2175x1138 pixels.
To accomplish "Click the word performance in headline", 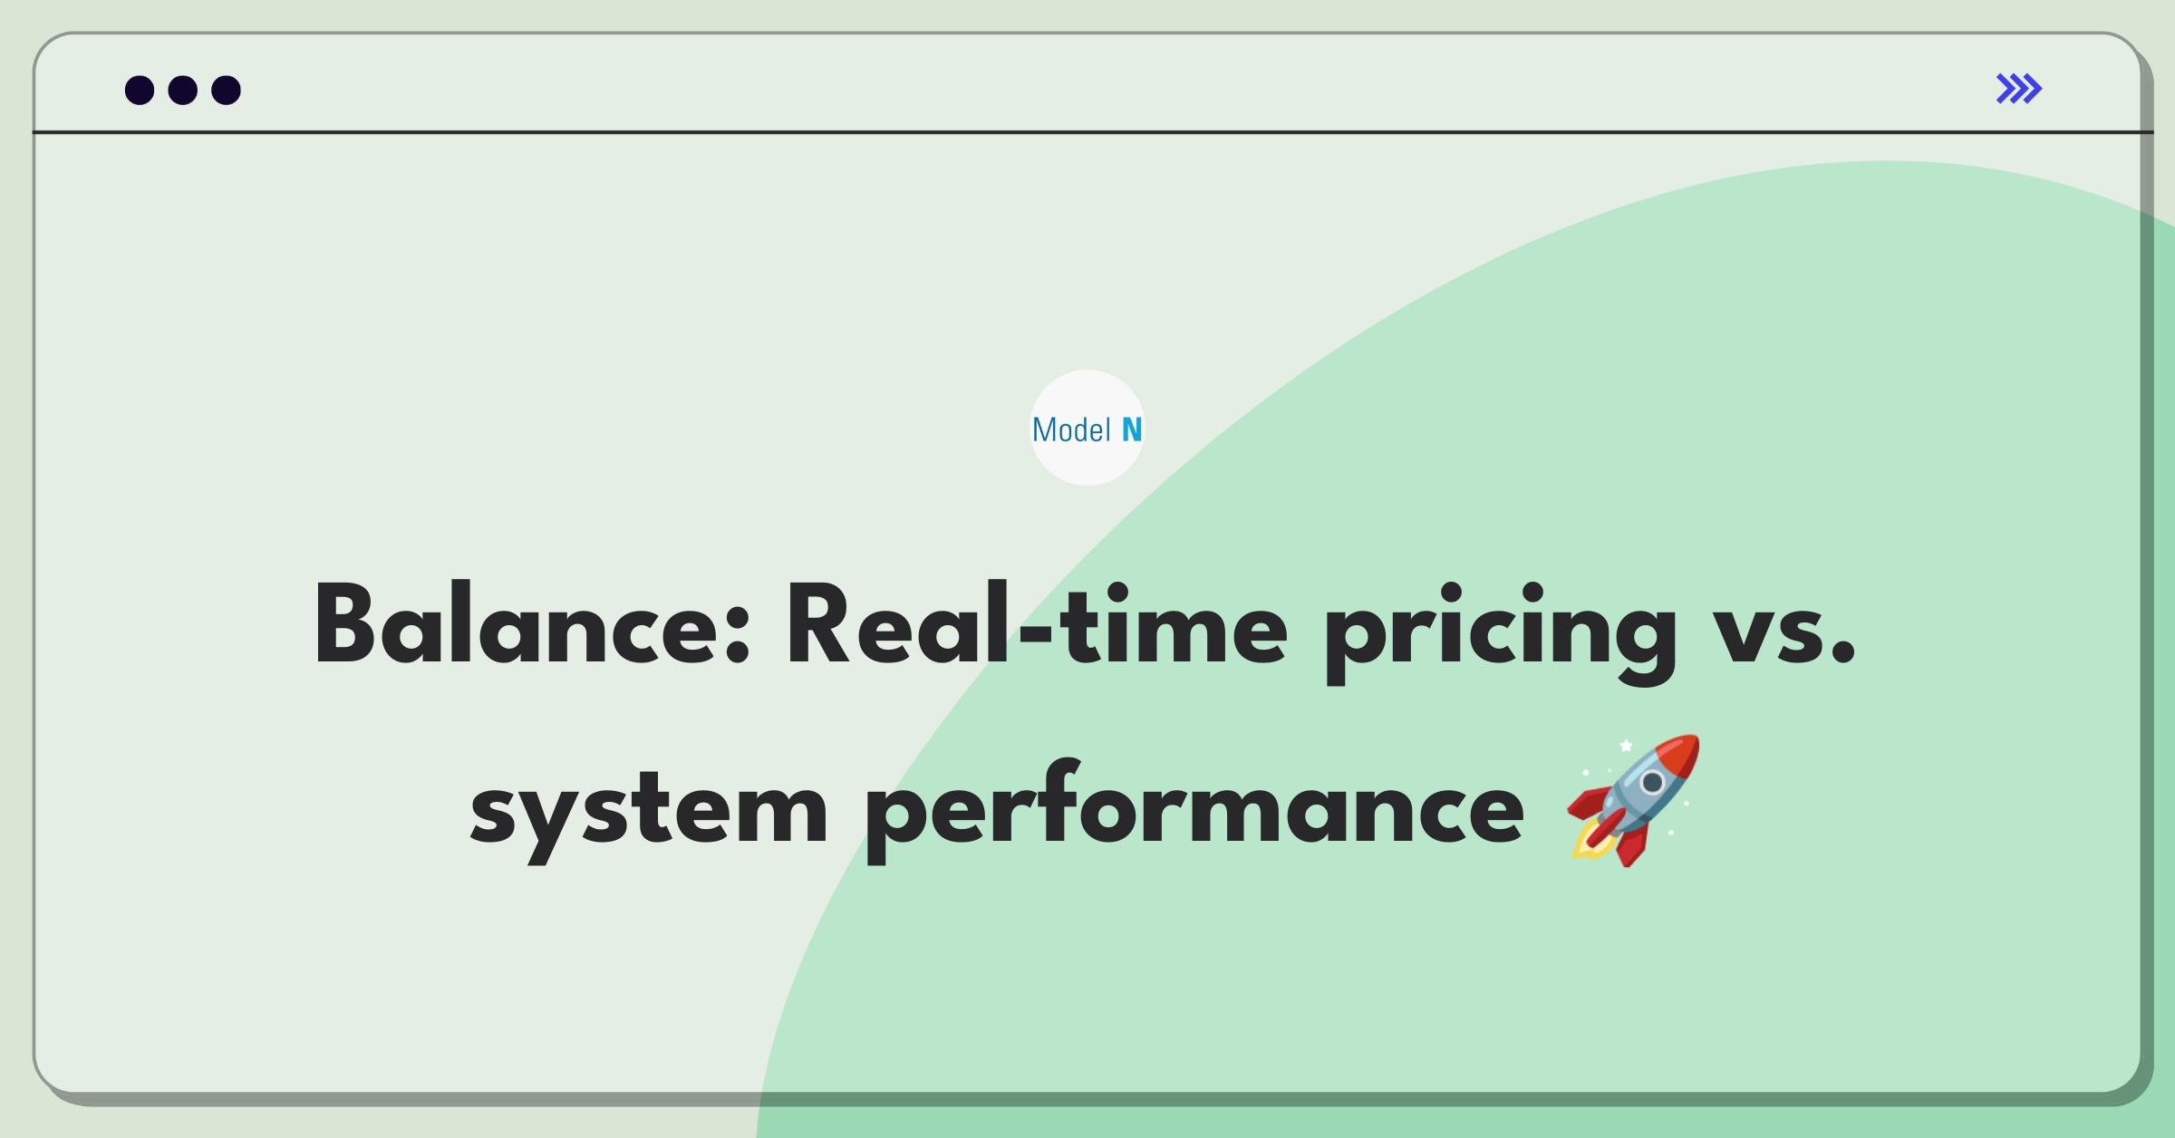I will [1195, 806].
